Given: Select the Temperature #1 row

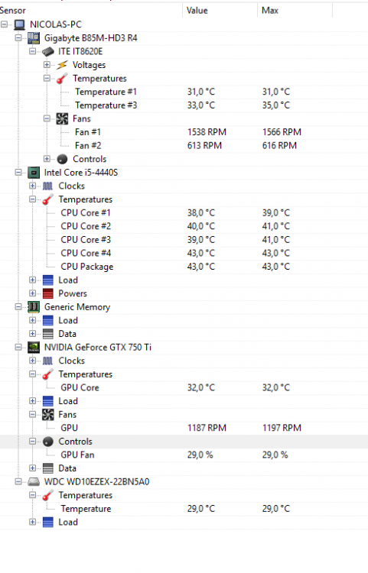Looking at the screenshot, I should 184,92.
